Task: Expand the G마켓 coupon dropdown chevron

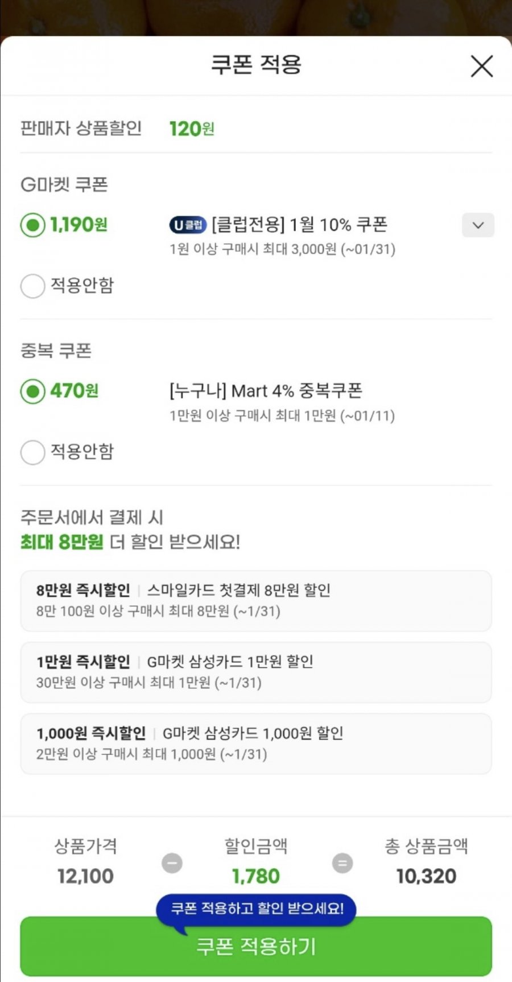Action: pyautogui.click(x=478, y=225)
